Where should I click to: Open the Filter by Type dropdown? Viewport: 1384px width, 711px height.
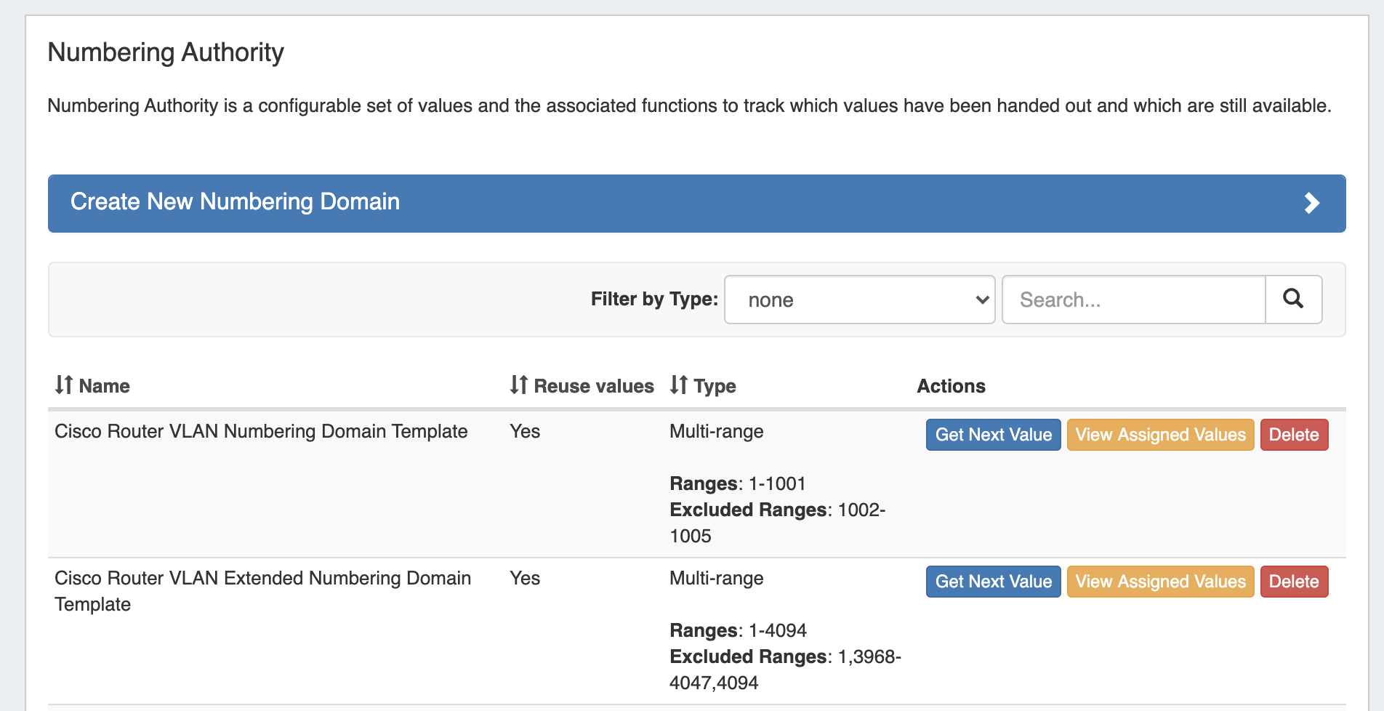pos(859,300)
